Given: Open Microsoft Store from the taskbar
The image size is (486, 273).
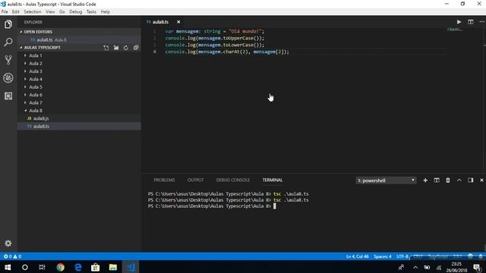Looking at the screenshot, I should (96, 267).
